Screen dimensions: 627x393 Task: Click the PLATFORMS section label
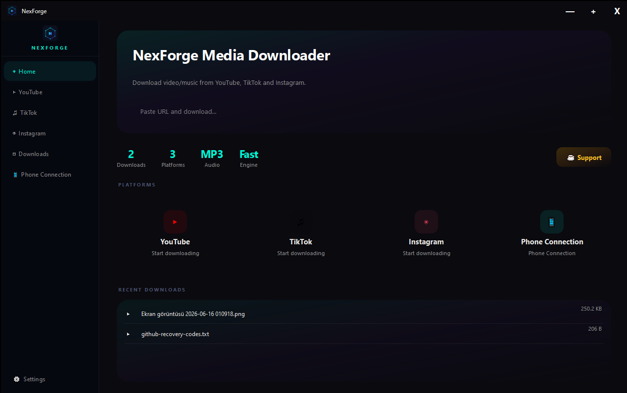click(x=137, y=184)
